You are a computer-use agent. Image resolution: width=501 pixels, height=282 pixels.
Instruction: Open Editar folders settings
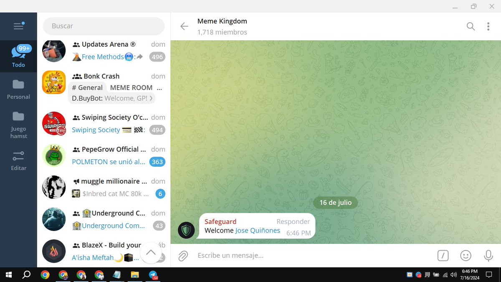[x=18, y=161]
